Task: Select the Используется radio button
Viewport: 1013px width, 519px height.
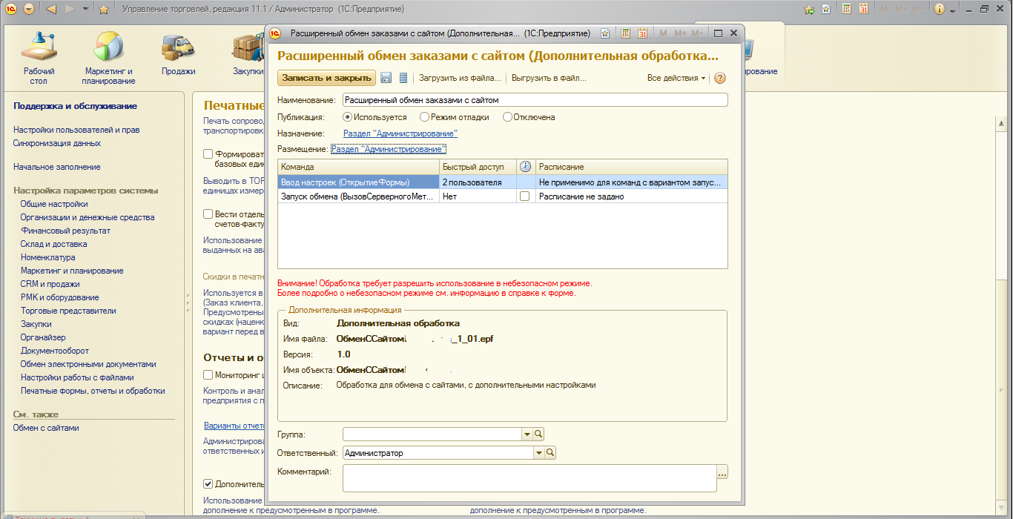Action: (347, 117)
